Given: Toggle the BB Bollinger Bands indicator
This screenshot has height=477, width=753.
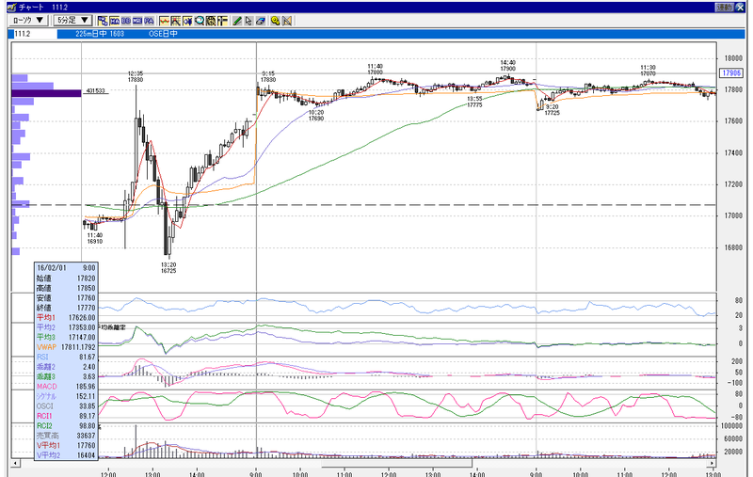Looking at the screenshot, I should (x=126, y=21).
